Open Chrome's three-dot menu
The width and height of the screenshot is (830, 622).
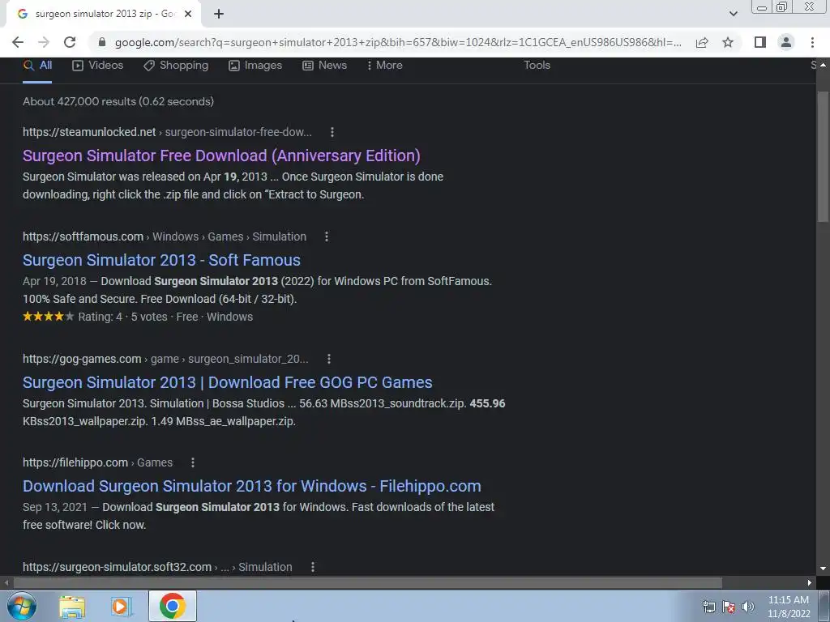tap(812, 42)
